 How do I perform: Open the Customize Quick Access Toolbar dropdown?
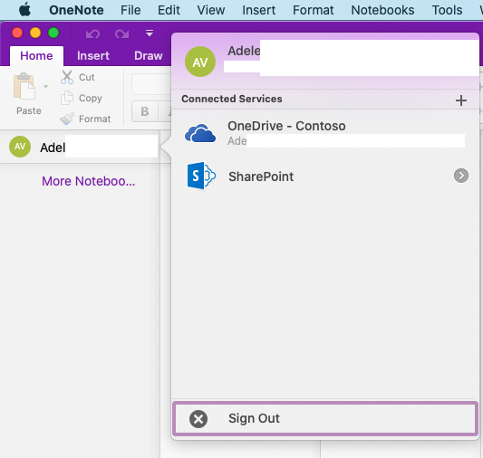150,33
